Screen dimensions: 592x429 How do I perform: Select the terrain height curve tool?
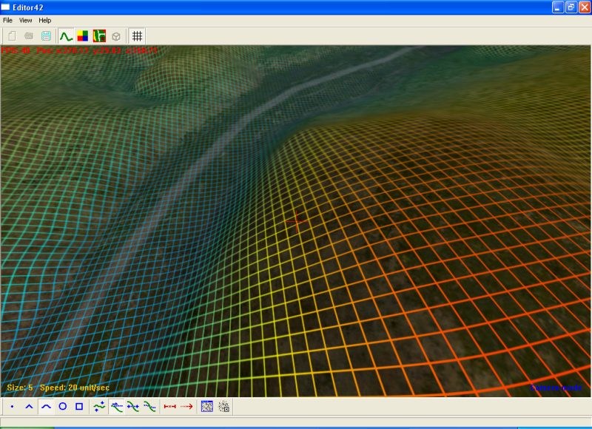tap(67, 36)
